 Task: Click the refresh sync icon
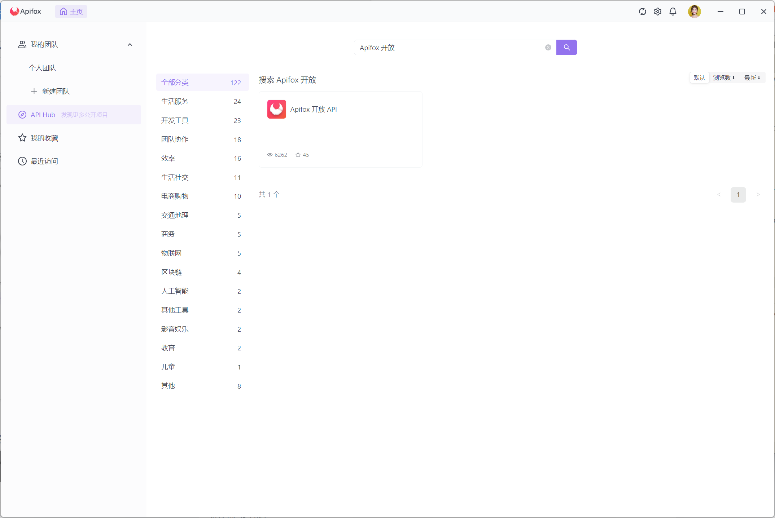[x=642, y=12]
